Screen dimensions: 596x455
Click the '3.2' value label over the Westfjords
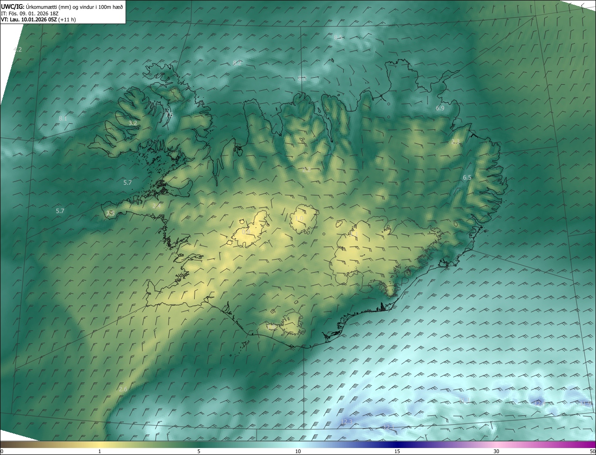pos(133,123)
